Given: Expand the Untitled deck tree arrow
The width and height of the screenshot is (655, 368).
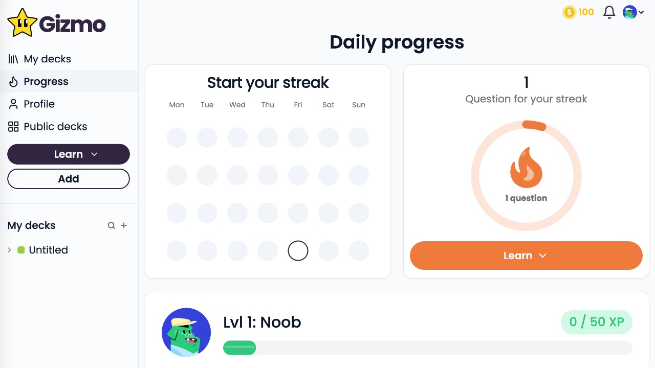Looking at the screenshot, I should pos(10,250).
